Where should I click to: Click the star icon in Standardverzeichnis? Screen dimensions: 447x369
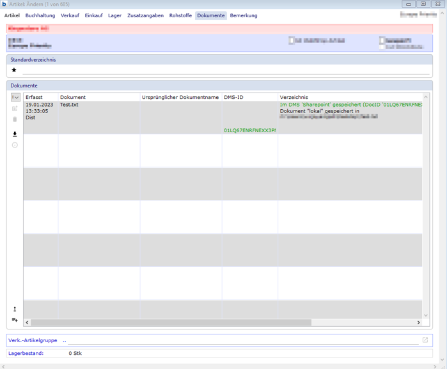point(14,70)
